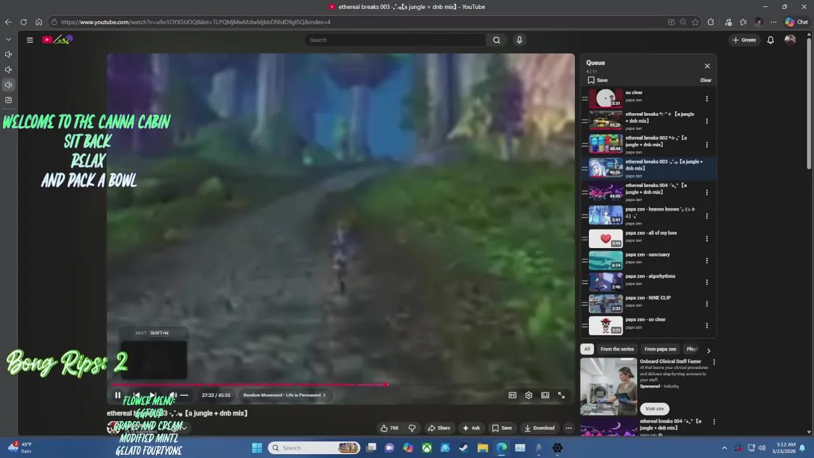Save video via button under player

[x=502, y=428]
